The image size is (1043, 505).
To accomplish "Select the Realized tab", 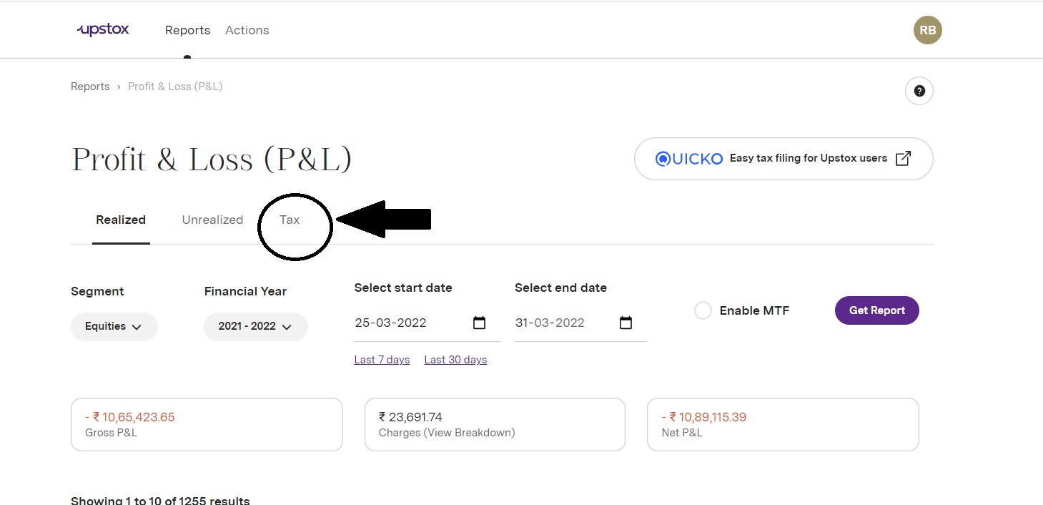I will (121, 220).
